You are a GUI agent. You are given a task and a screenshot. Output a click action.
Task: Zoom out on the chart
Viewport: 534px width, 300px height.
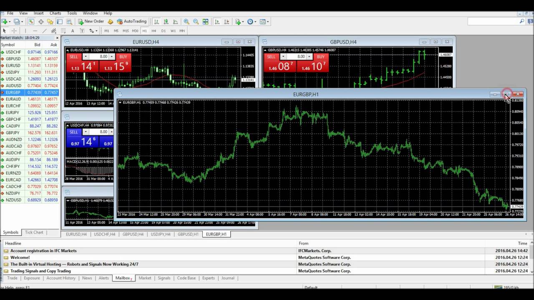tap(196, 22)
